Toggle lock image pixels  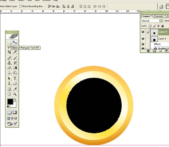154,26
